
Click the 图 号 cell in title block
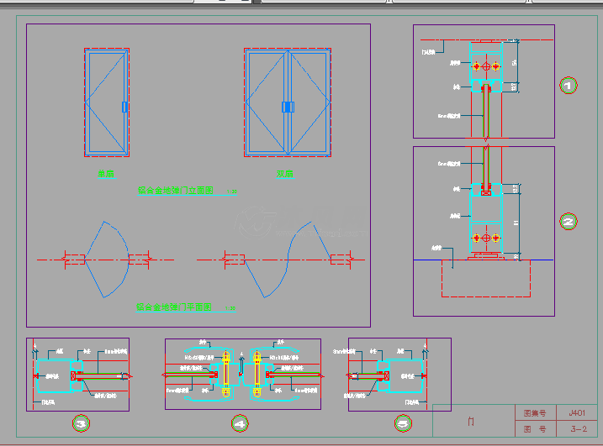tap(535, 429)
